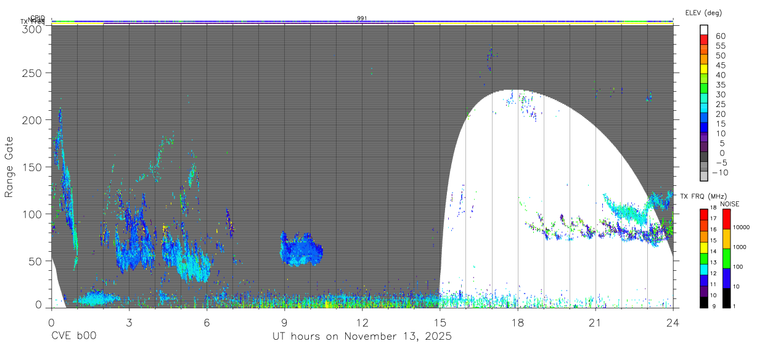Click the "ELEV (deg)" legend title
This screenshot has width=757, height=349.
coord(703,12)
